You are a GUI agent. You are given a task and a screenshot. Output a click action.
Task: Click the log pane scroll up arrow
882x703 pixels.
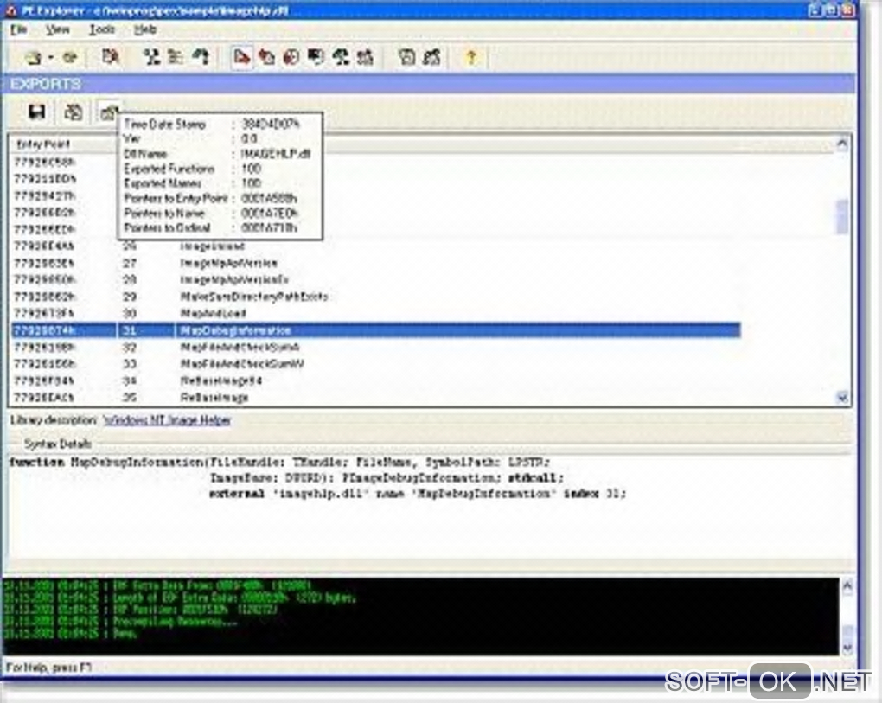point(847,586)
